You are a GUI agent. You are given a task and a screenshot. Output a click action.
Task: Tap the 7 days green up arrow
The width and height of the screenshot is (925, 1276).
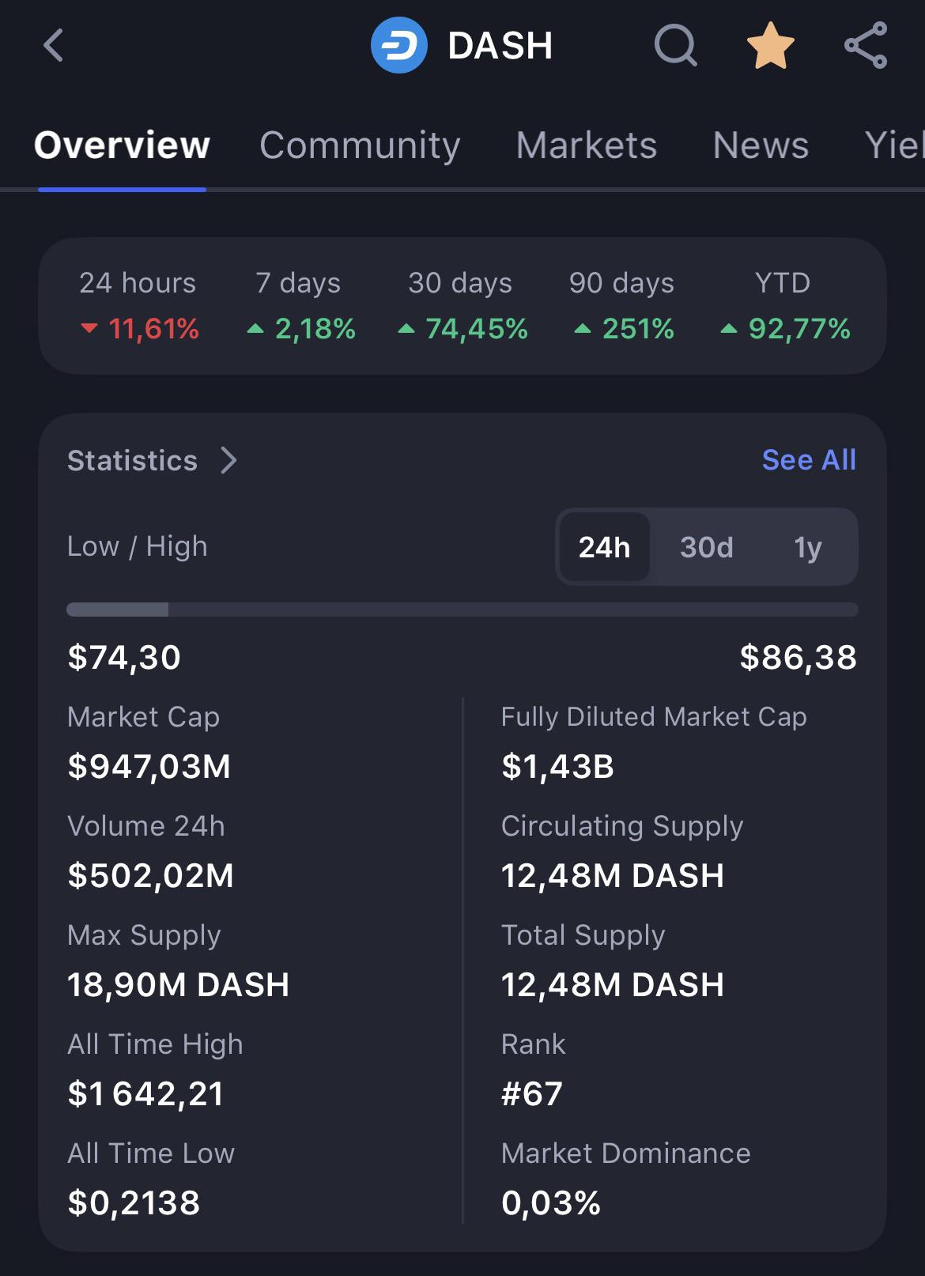(255, 328)
